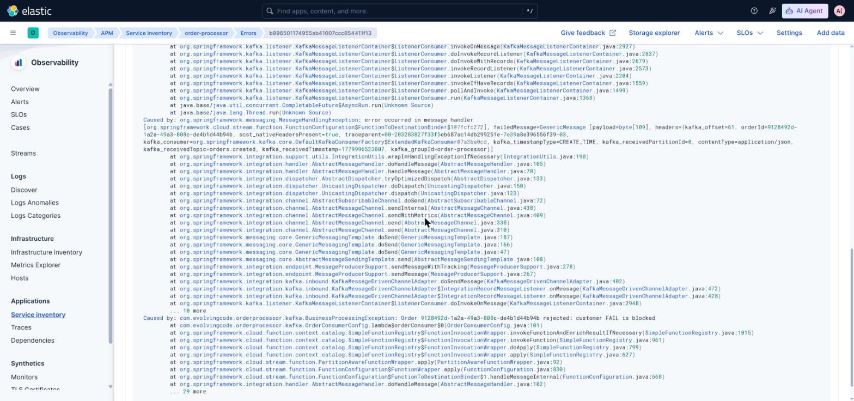
Task: Click the Observability solution logo icon
Action: point(19,63)
